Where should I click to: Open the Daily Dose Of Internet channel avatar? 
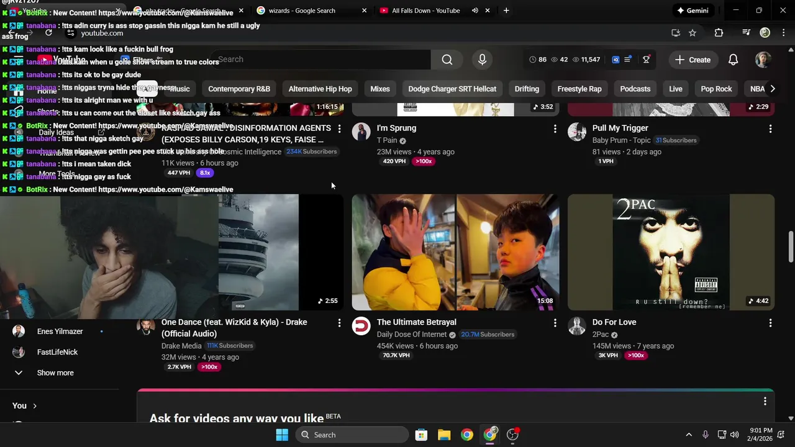[x=361, y=326]
